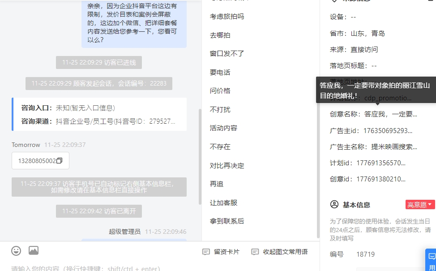Image resolution: width=436 pixels, height=271 pixels.
Task: Click the 来源：直接访问 info row
Action: 354,50
